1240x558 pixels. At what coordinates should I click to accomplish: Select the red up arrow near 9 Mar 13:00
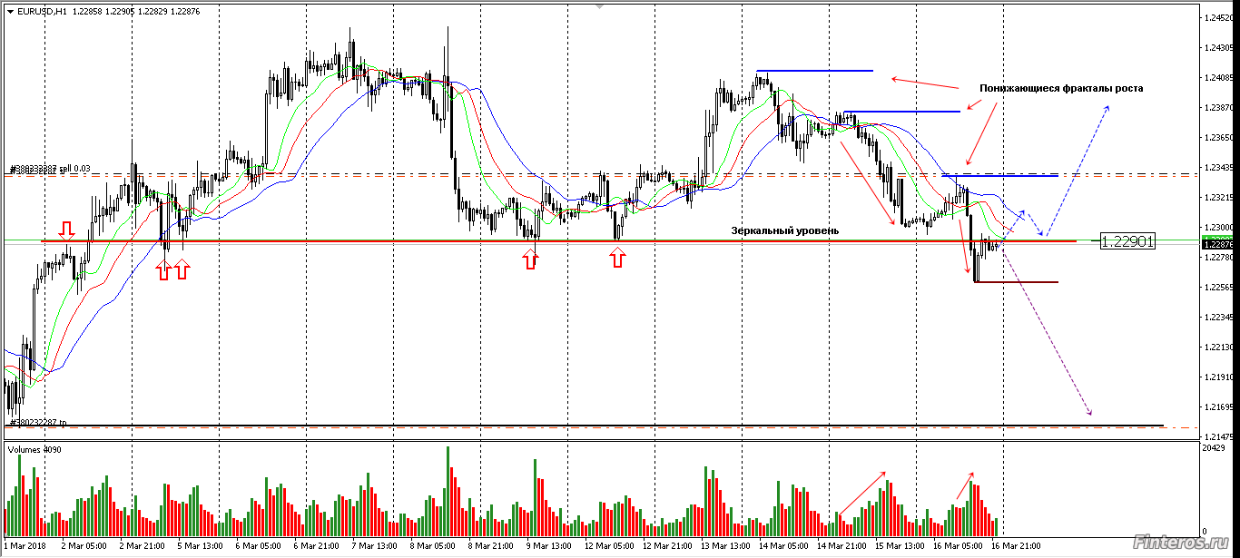tap(530, 259)
